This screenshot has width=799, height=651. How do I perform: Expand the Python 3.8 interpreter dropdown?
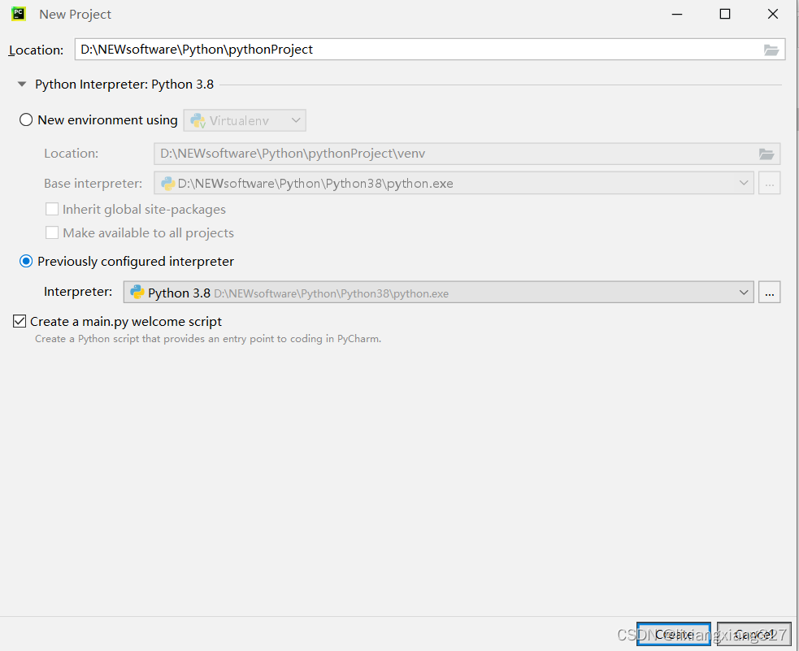744,292
